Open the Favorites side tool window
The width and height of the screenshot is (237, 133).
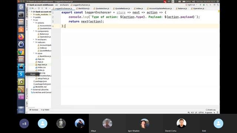[x=27, y=93]
